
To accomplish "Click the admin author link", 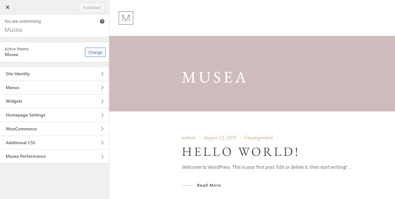I will pos(189,138).
